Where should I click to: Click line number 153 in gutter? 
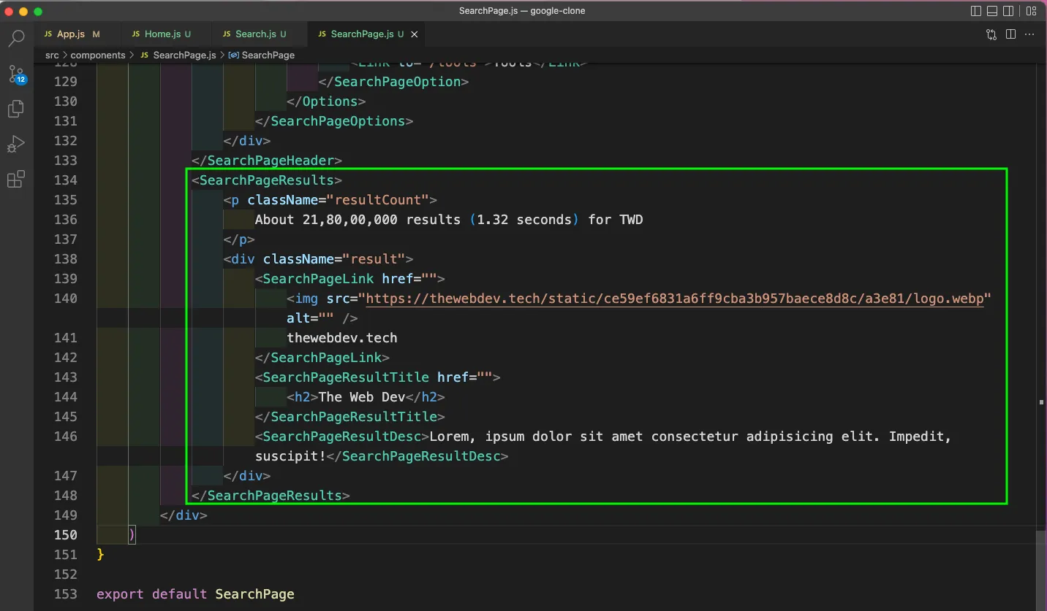pyautogui.click(x=65, y=594)
